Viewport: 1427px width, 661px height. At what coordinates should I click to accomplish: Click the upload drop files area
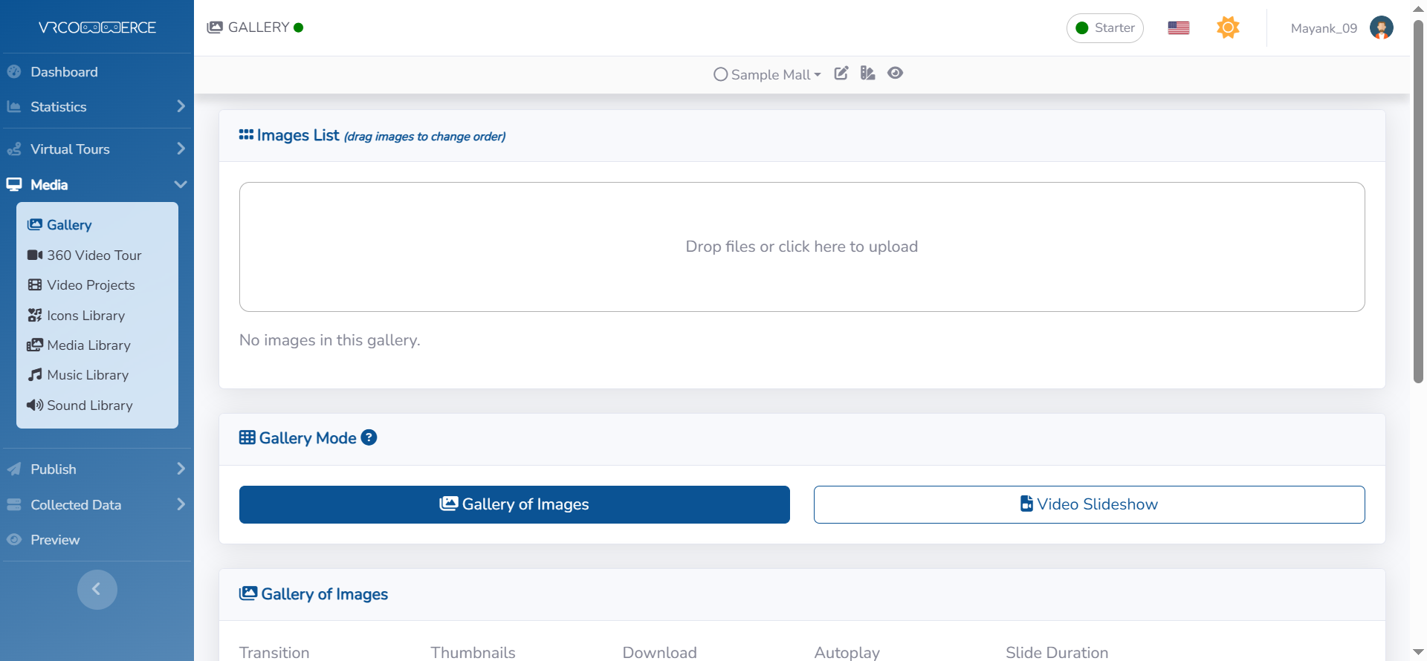(x=801, y=247)
